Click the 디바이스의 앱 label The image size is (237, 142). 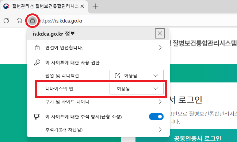coord(59,89)
